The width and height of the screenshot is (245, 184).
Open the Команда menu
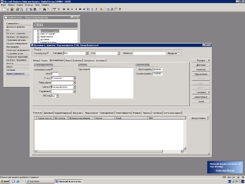click(29, 5)
